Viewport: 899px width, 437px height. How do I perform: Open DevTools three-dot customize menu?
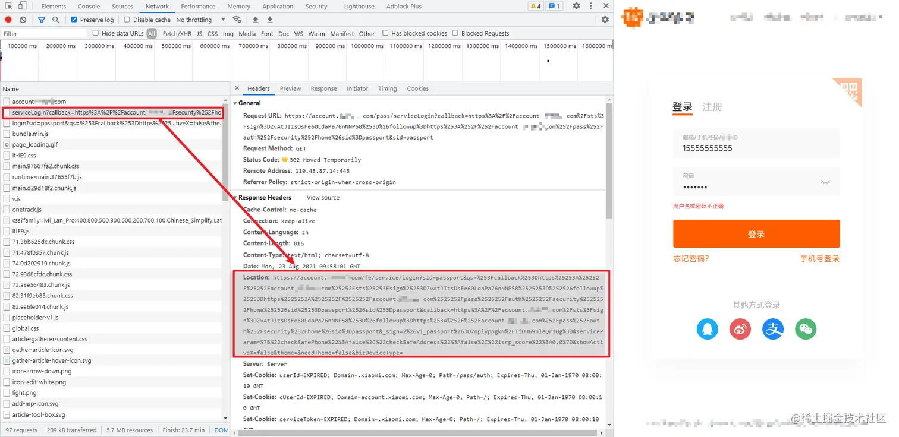[590, 6]
